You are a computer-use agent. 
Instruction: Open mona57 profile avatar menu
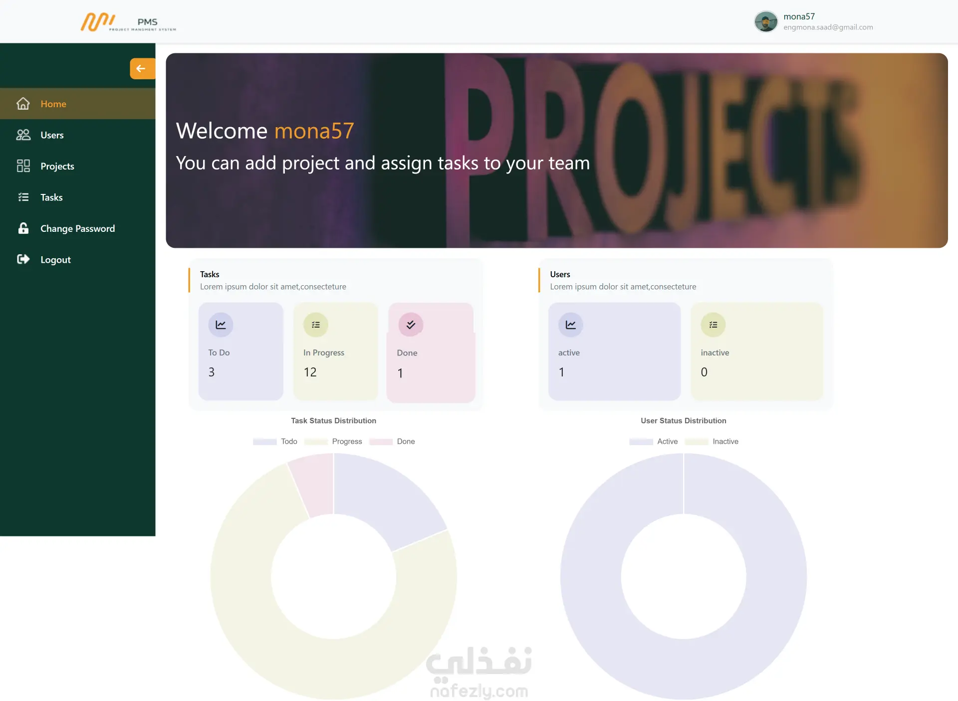click(x=765, y=21)
